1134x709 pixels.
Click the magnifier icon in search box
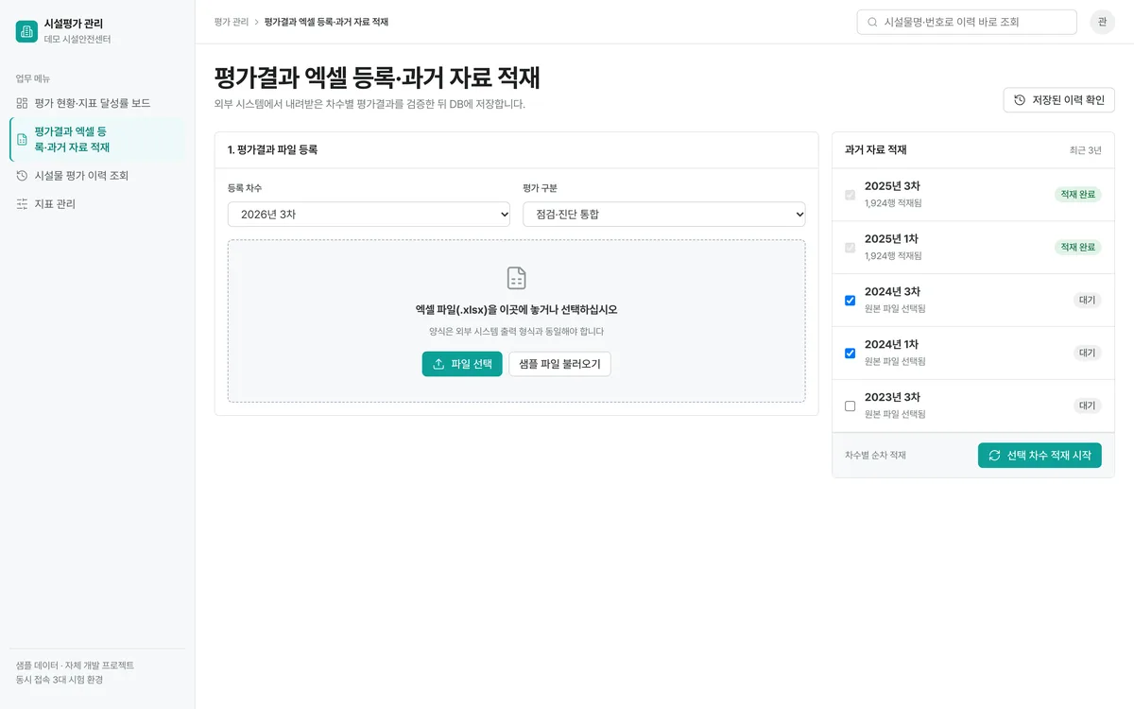tap(872, 22)
